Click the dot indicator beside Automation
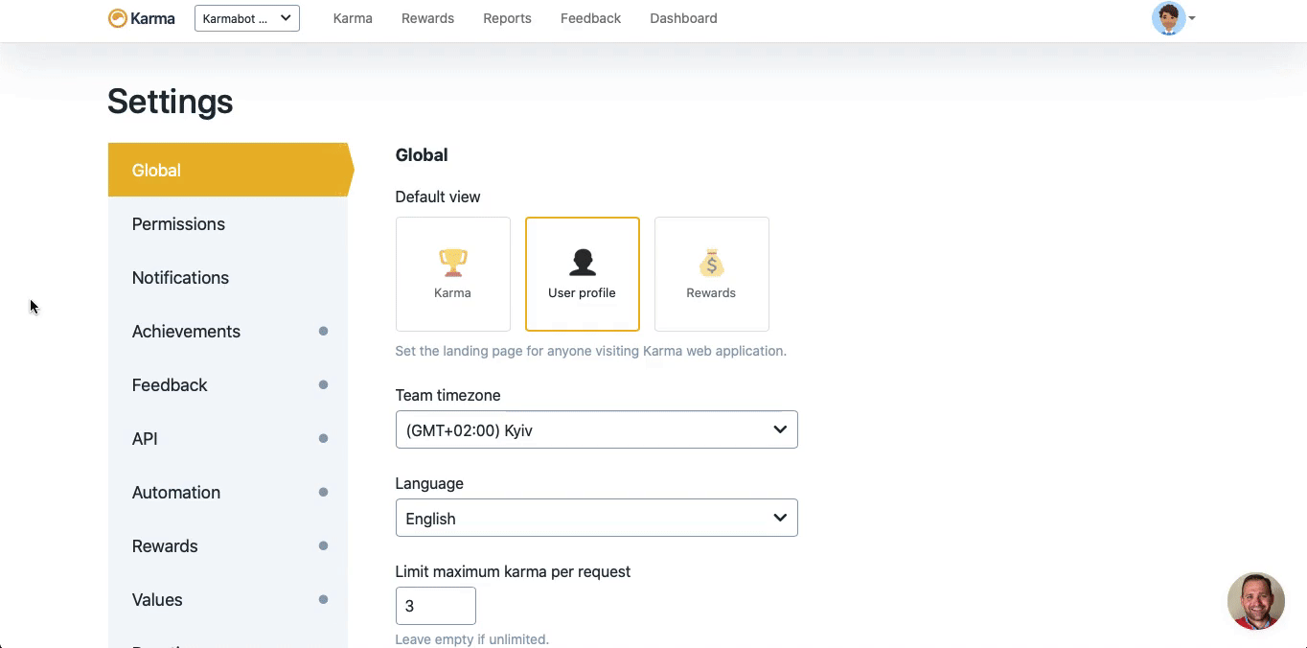Image resolution: width=1307 pixels, height=648 pixels. click(323, 492)
